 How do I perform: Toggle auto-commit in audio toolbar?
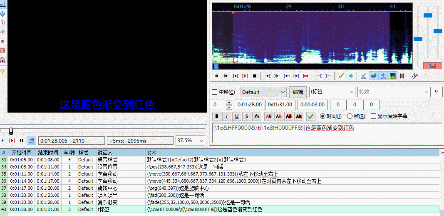click(364, 76)
